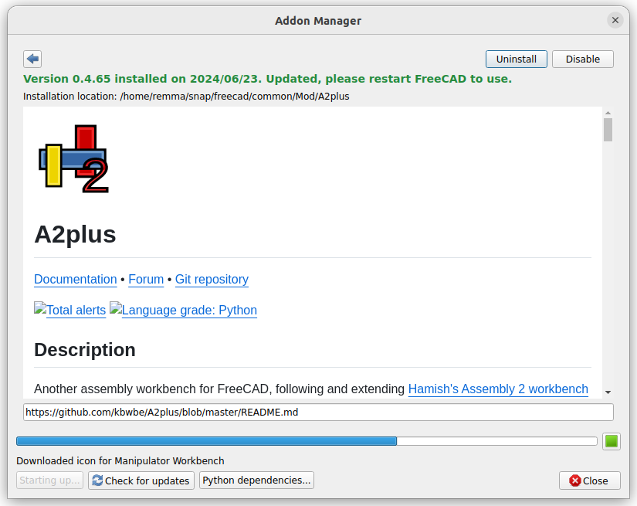This screenshot has width=637, height=506.
Task: Click the Starting up... button
Action: pyautogui.click(x=49, y=480)
